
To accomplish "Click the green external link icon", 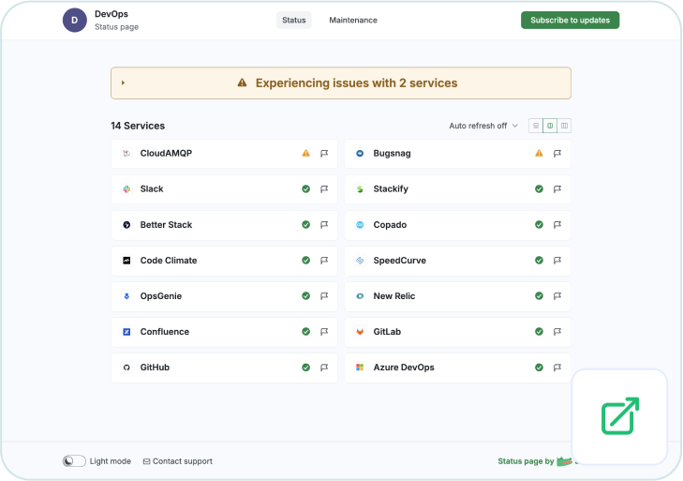I will pyautogui.click(x=620, y=416).
